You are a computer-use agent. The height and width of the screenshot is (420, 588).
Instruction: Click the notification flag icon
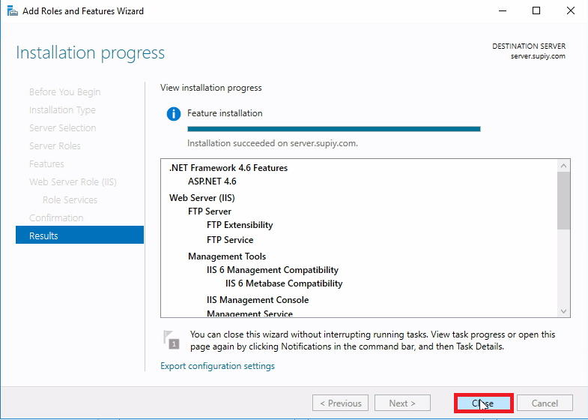pyautogui.click(x=172, y=339)
